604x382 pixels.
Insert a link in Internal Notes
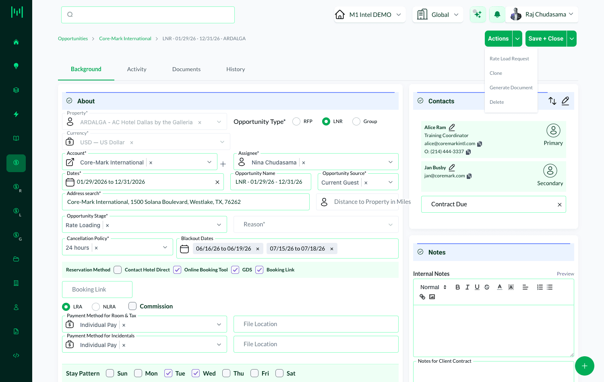(422, 297)
